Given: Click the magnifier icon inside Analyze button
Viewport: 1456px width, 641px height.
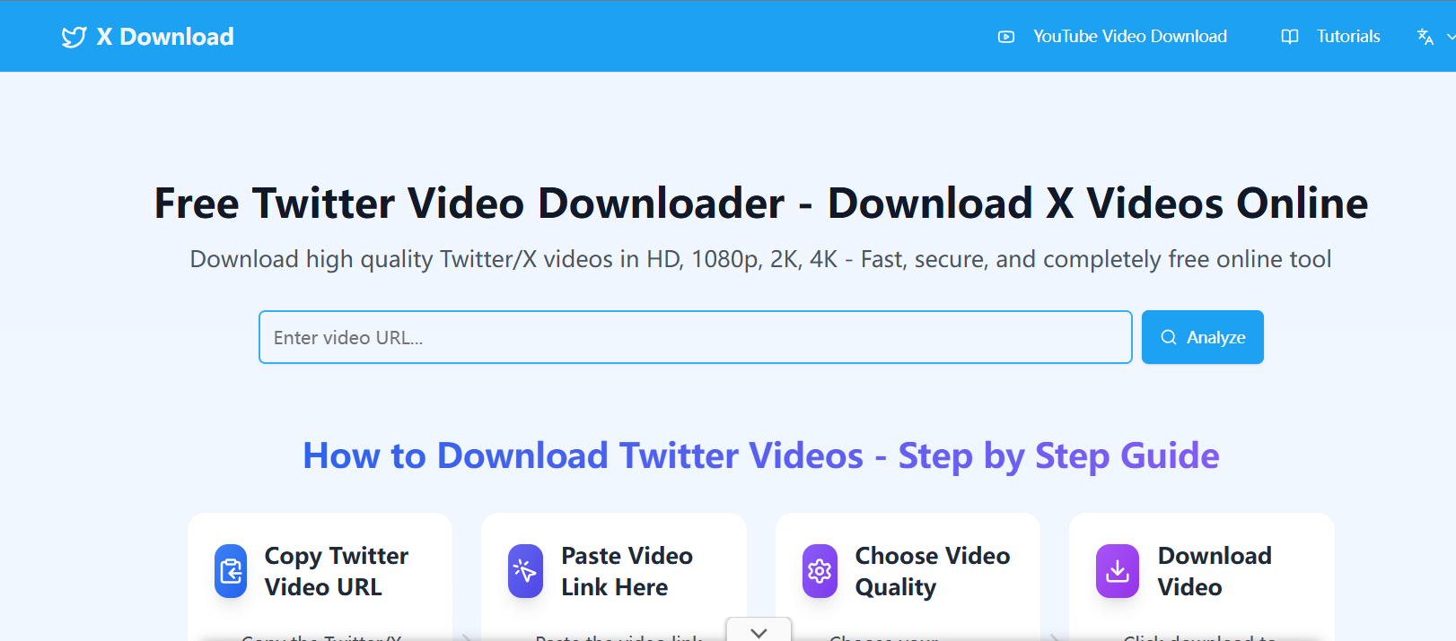Looking at the screenshot, I should [1169, 337].
